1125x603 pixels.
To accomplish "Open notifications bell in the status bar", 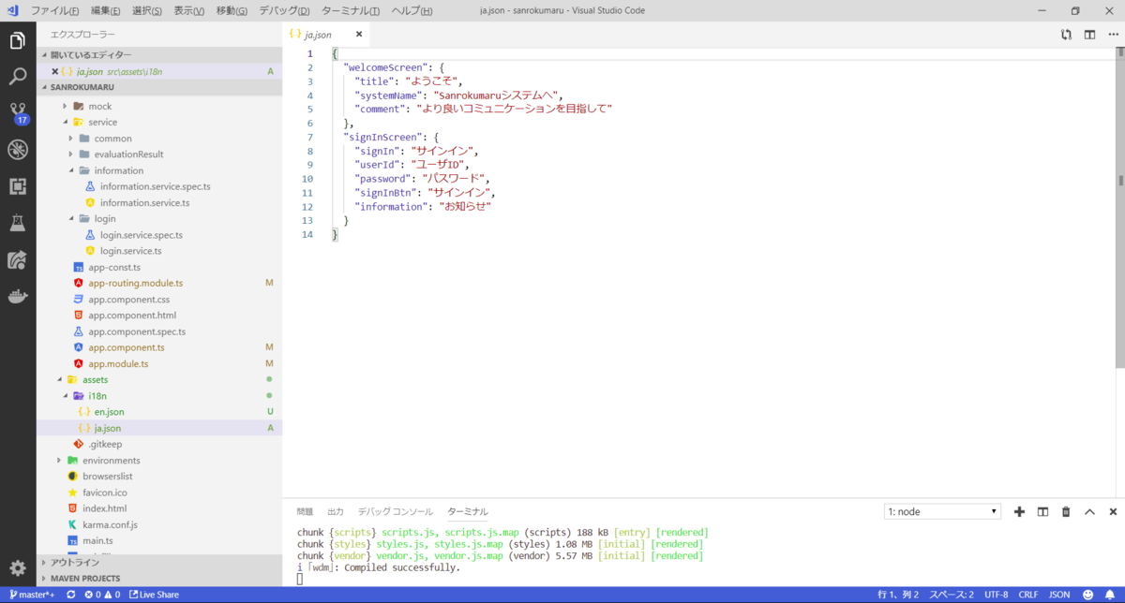I will point(1110,595).
